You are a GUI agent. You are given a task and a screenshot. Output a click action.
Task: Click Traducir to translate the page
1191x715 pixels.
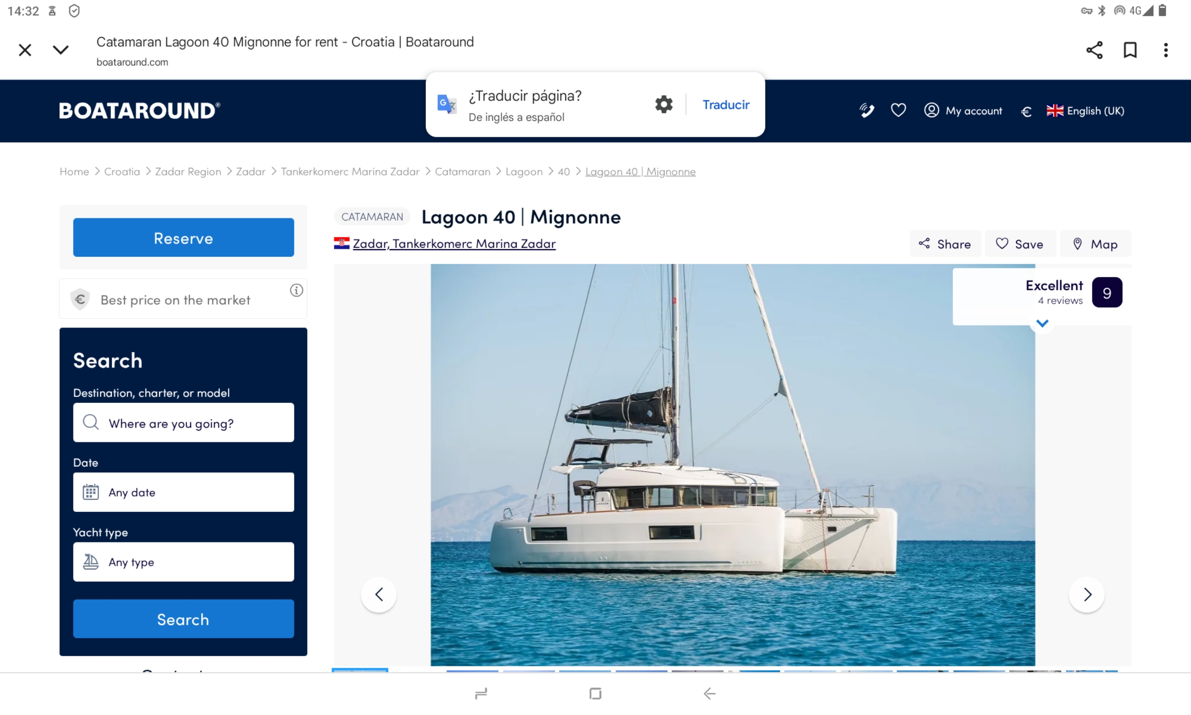point(726,104)
